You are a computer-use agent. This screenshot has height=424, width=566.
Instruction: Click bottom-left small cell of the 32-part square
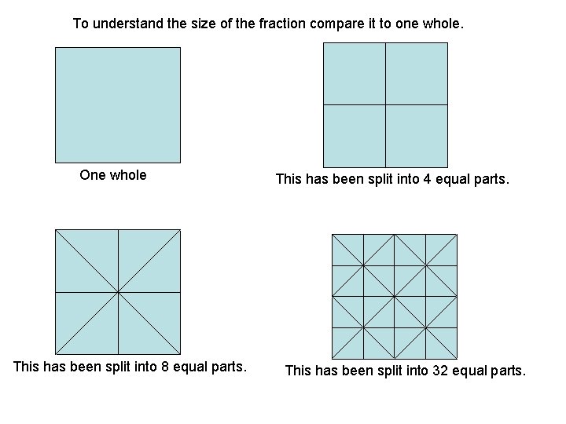pyautogui.click(x=348, y=343)
